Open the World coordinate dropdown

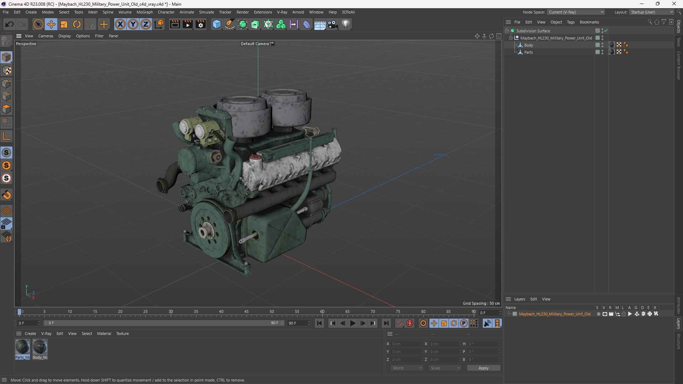(x=407, y=368)
